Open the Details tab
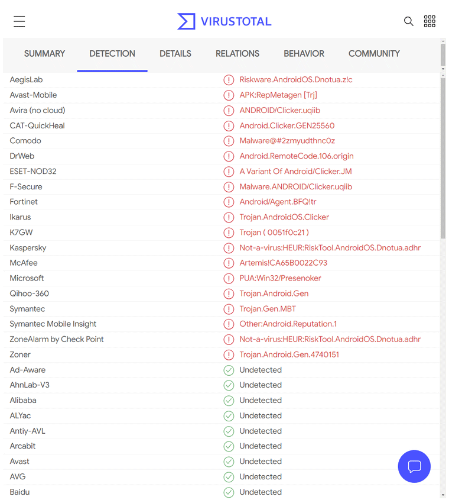 click(175, 53)
